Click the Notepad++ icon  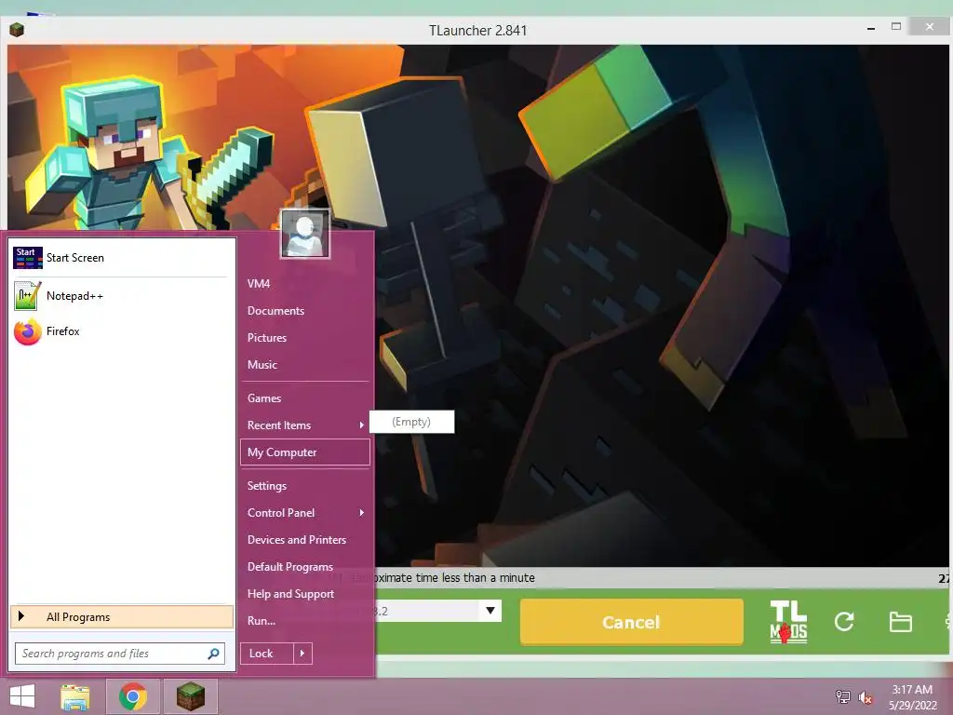coord(28,296)
